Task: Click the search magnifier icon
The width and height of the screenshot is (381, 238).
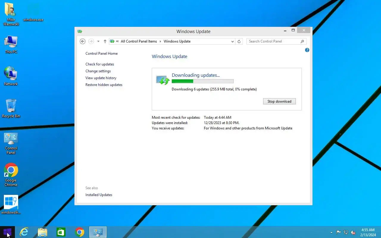Action: [x=302, y=41]
